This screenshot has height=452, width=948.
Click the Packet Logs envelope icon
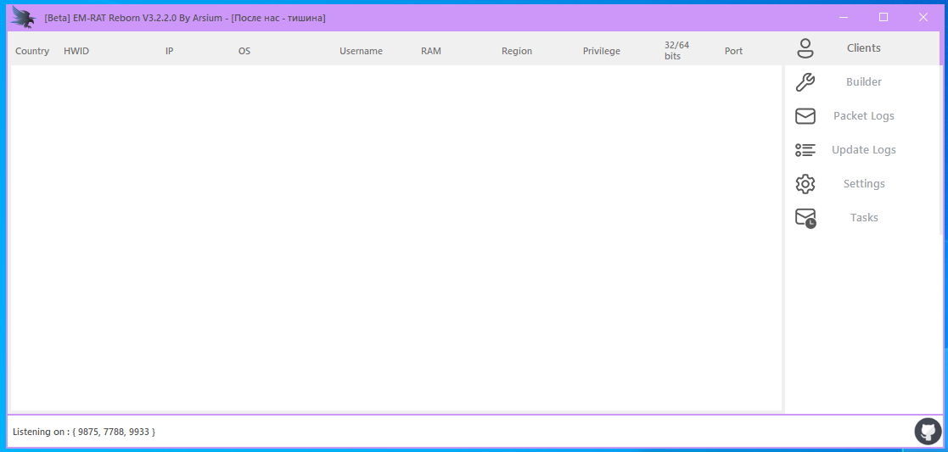[x=805, y=116]
